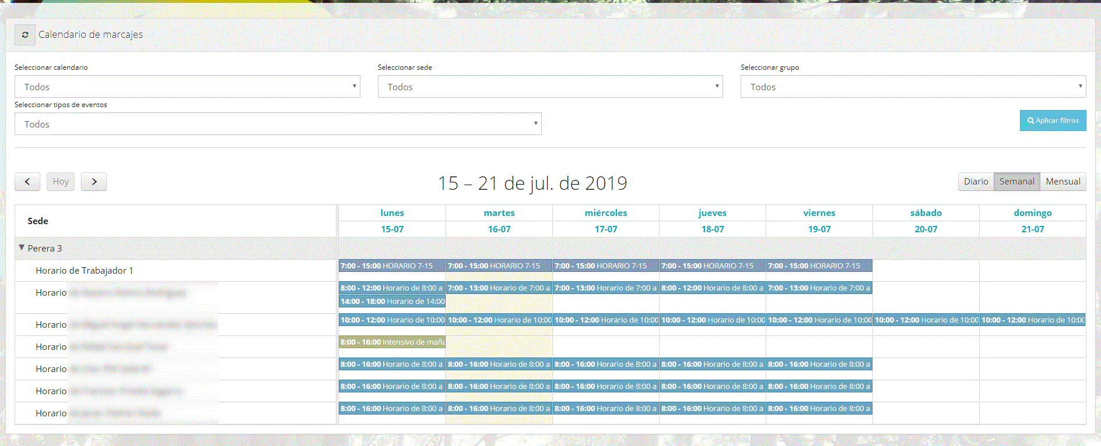1101x446 pixels.
Task: Click the sábado 20-07 column header
Action: click(x=926, y=221)
